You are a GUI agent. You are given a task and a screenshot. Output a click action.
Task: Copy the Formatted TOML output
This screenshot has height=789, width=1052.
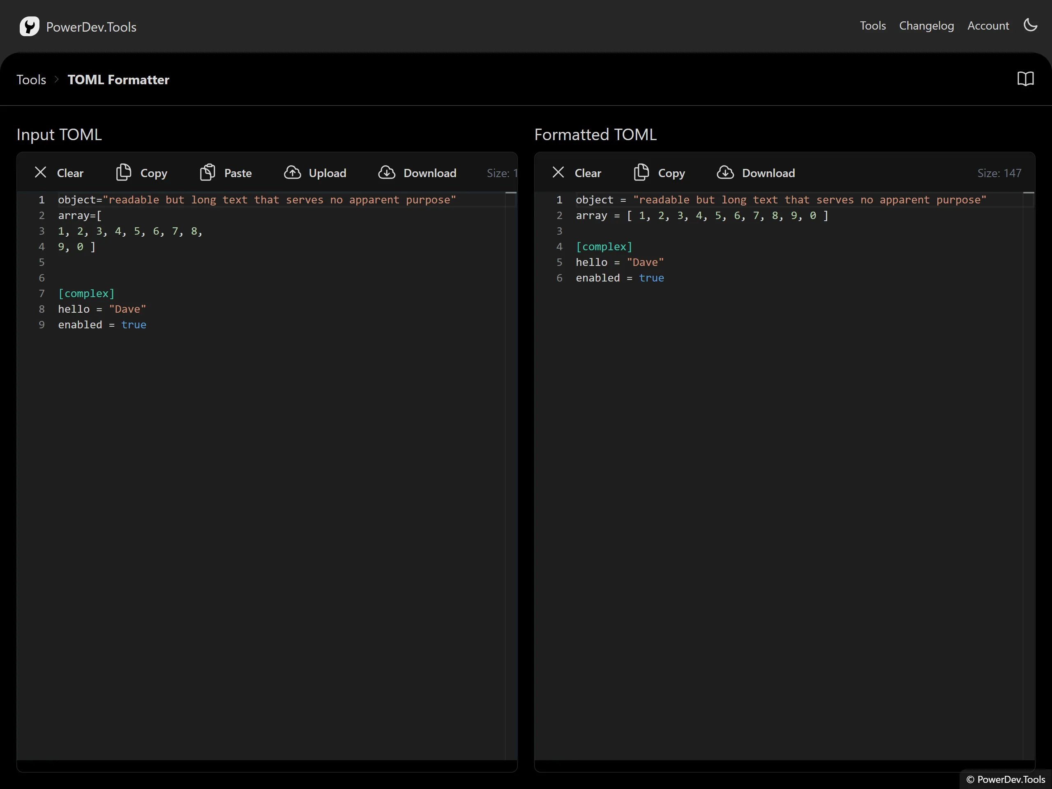point(660,173)
